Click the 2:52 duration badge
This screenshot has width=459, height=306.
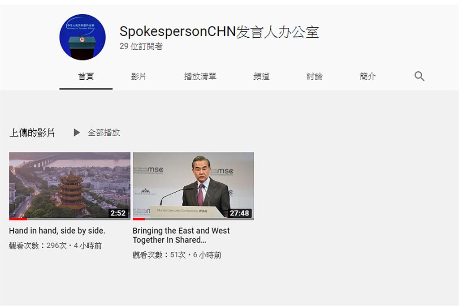[118, 213]
